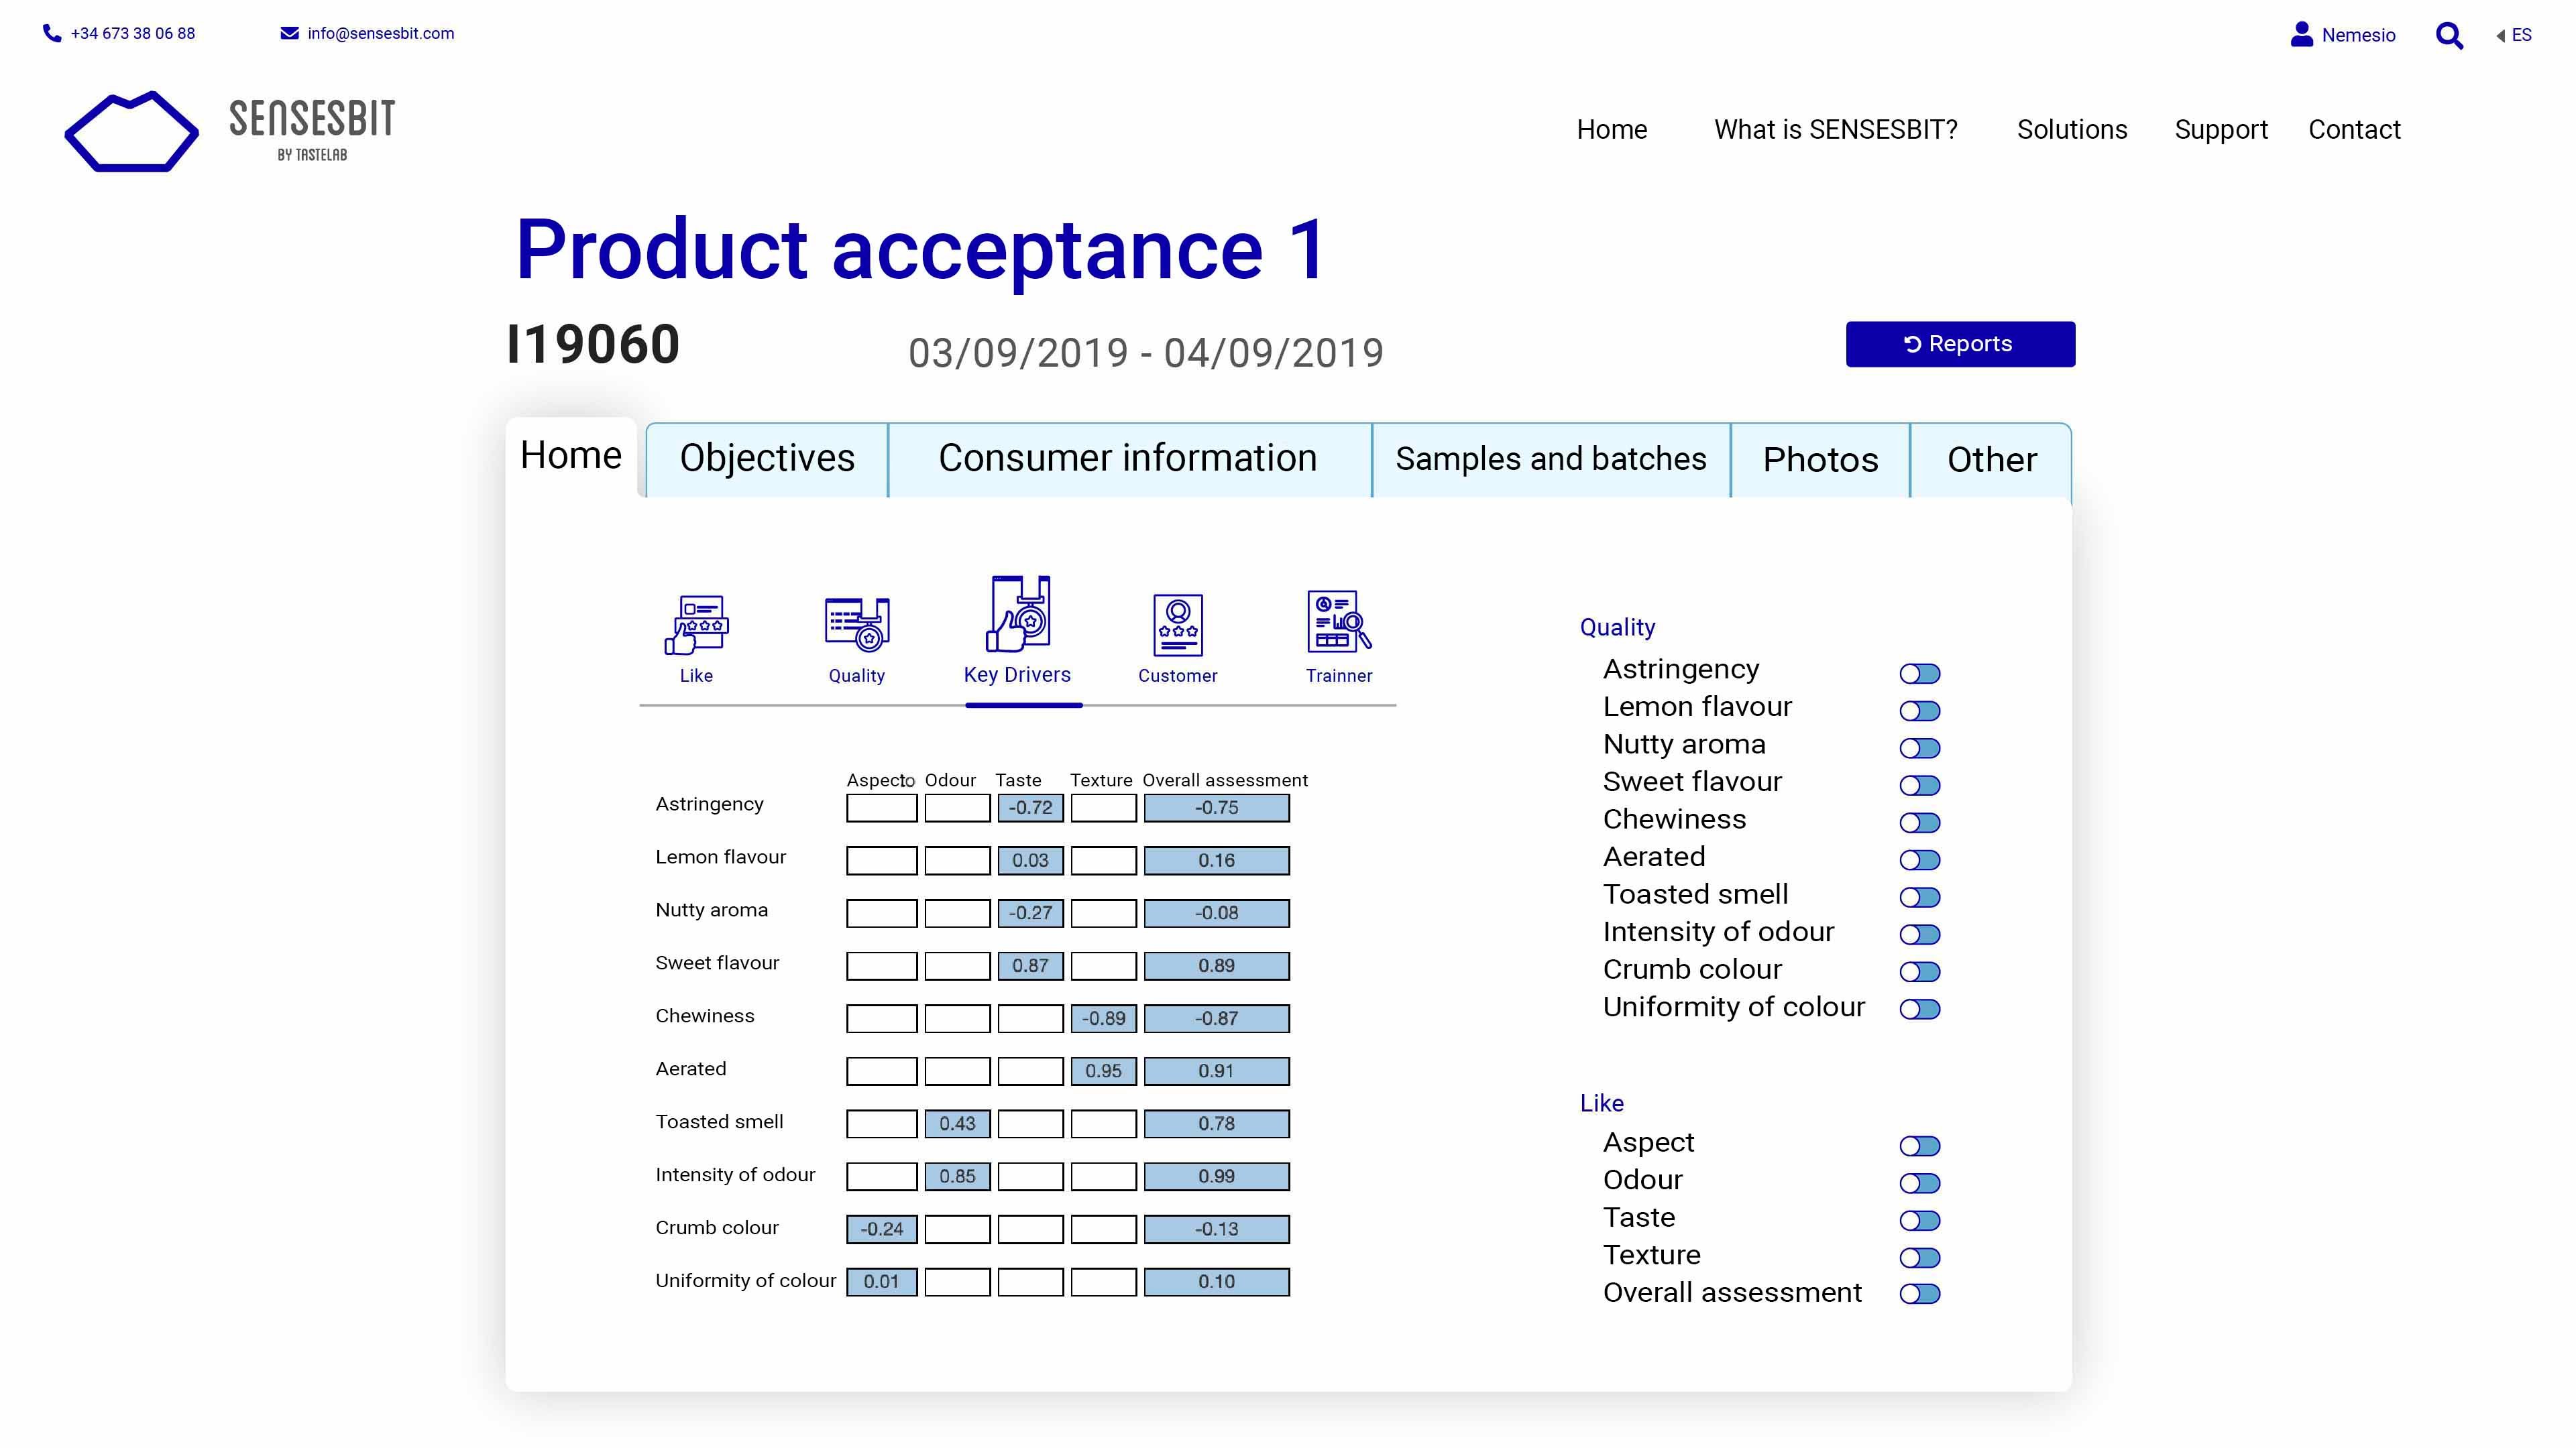Switch to the Objectives tab
This screenshot has width=2576, height=1448.
767,459
